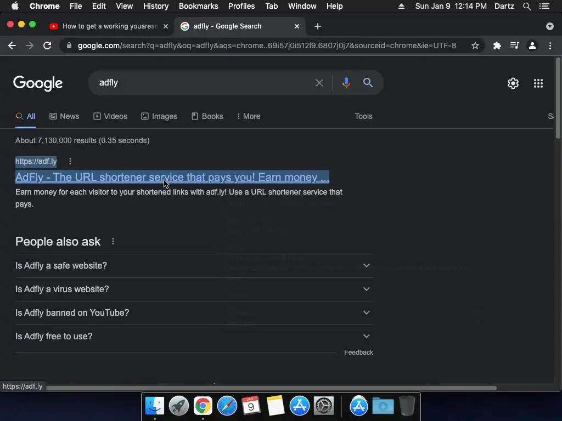
Task: Open Spotlight search in menu bar
Action: [x=526, y=6]
